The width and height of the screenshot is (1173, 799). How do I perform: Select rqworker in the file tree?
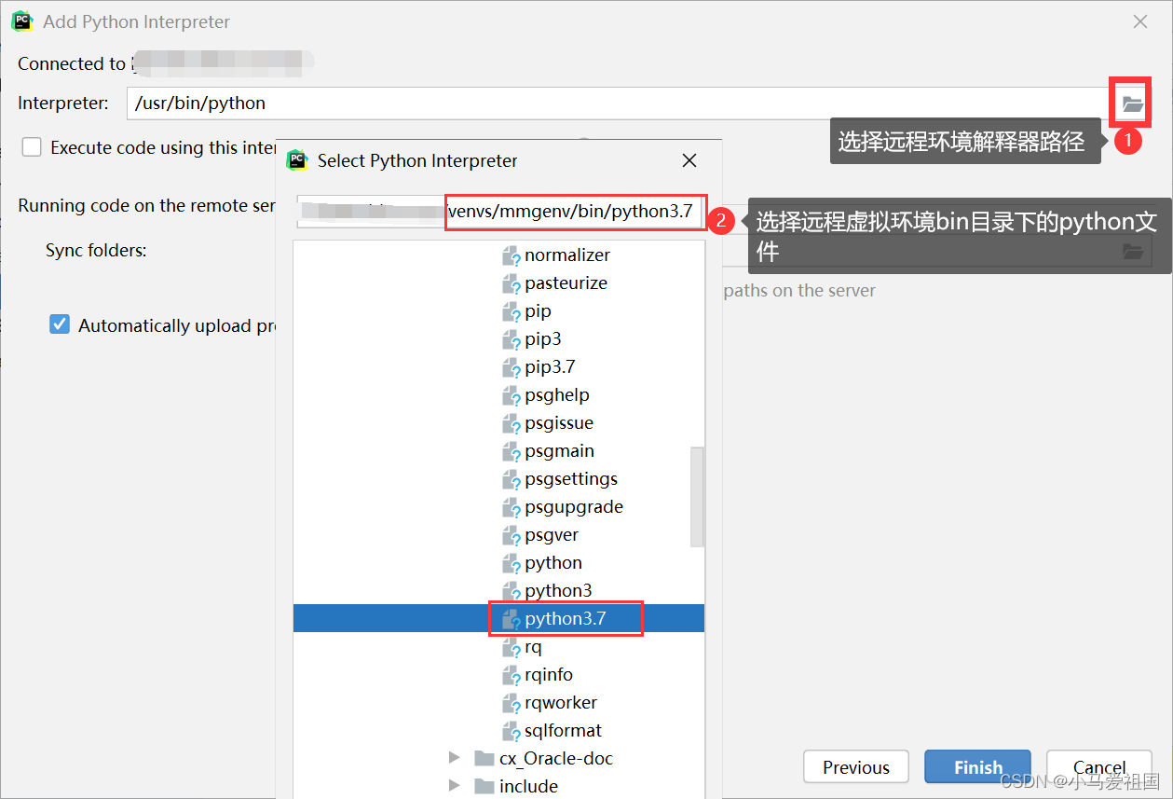pos(561,703)
